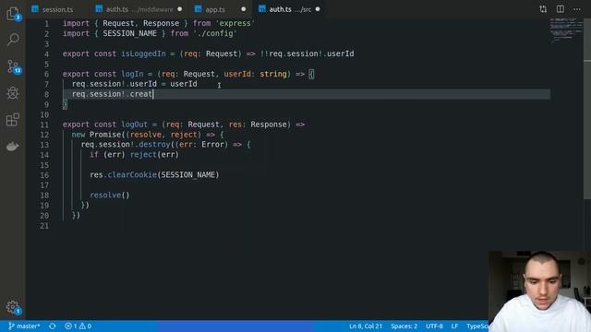
Task: Click line number 21 in gutter
Action: (x=44, y=225)
